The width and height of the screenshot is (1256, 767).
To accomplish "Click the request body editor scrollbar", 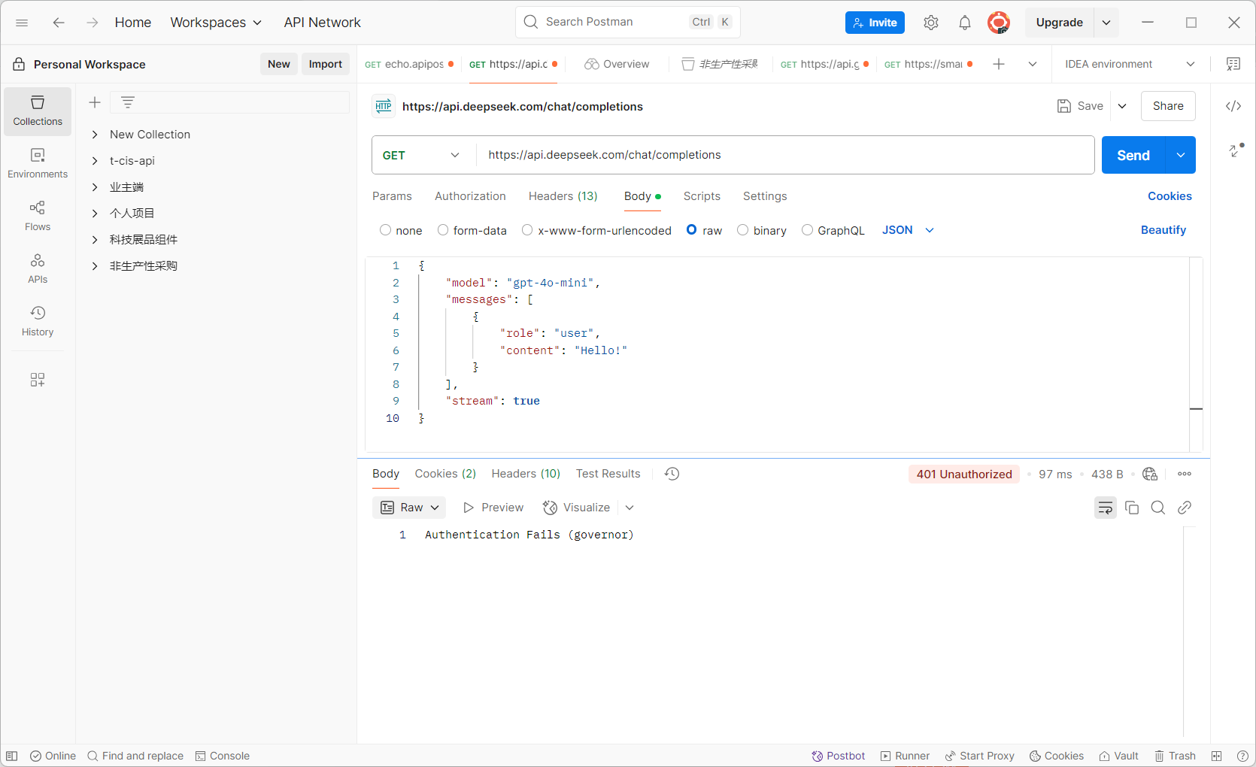I will point(1196,353).
